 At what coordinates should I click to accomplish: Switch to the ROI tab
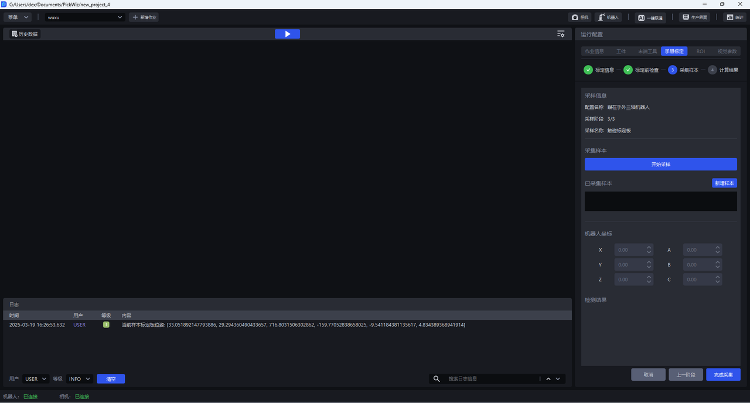pos(700,52)
